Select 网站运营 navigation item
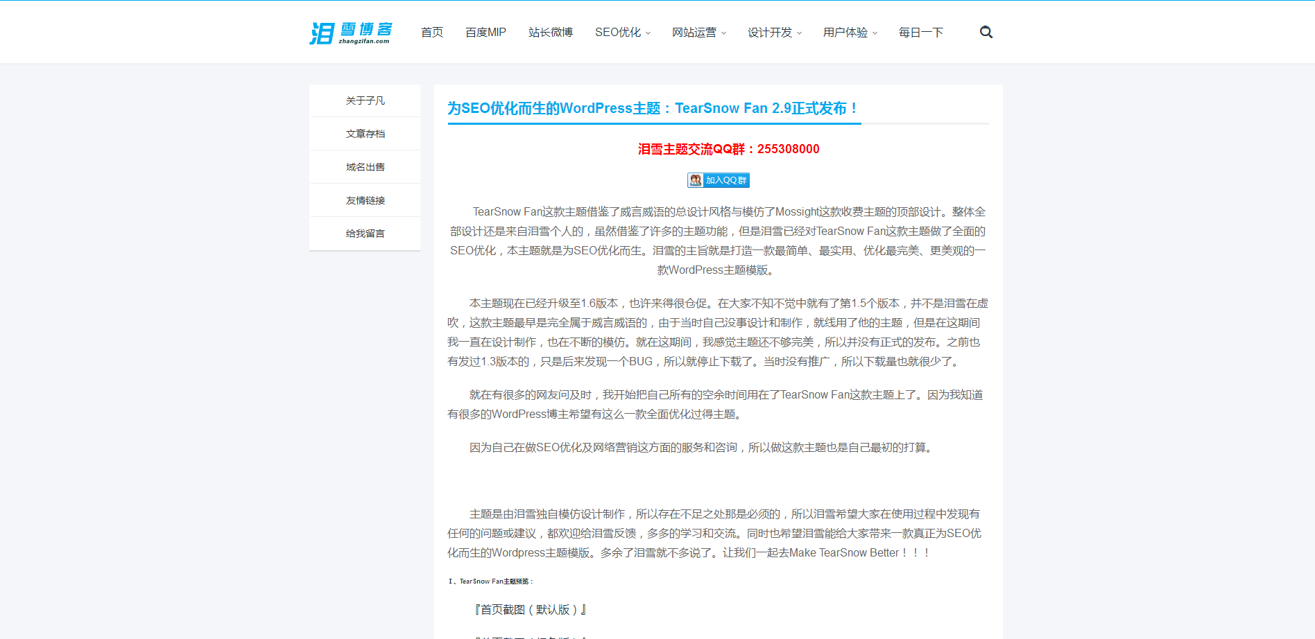Screen dimensions: 1315x639 click(694, 33)
